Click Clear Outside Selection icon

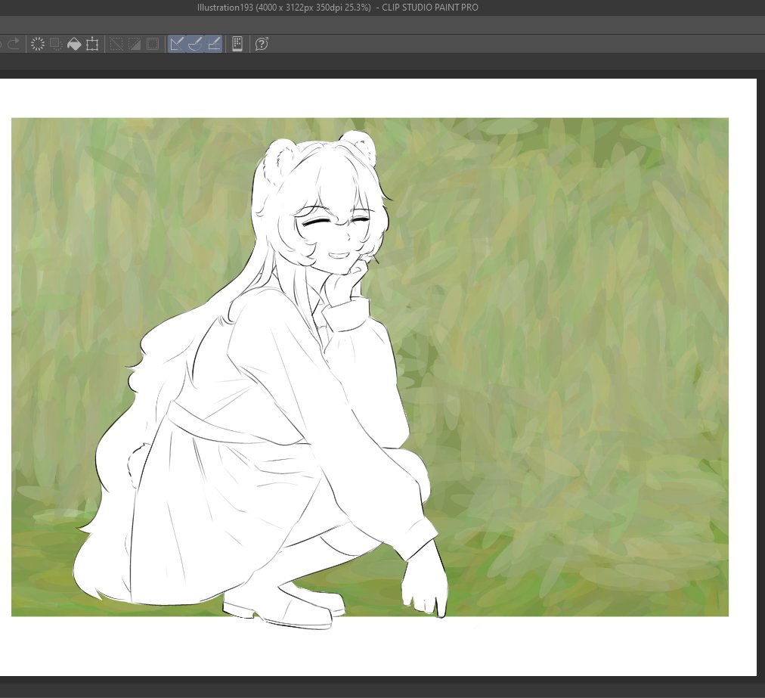56,44
